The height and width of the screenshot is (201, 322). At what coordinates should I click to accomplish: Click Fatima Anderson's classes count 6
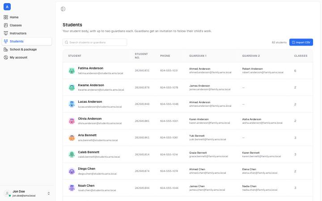pyautogui.click(x=295, y=71)
